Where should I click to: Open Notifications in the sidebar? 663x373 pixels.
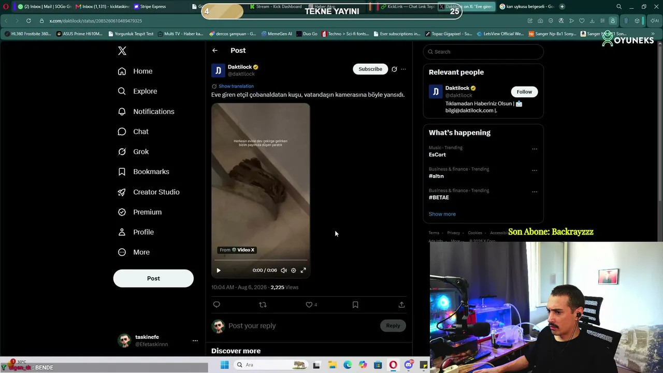(146, 111)
